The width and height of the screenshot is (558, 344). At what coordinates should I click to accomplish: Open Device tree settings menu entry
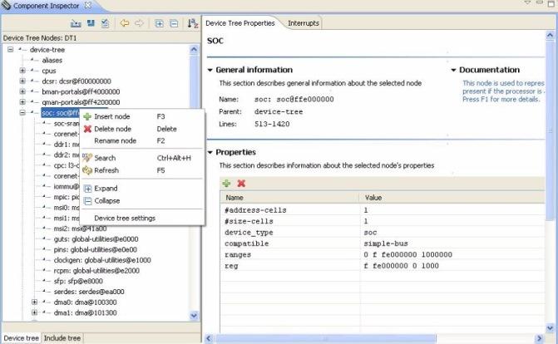125,218
